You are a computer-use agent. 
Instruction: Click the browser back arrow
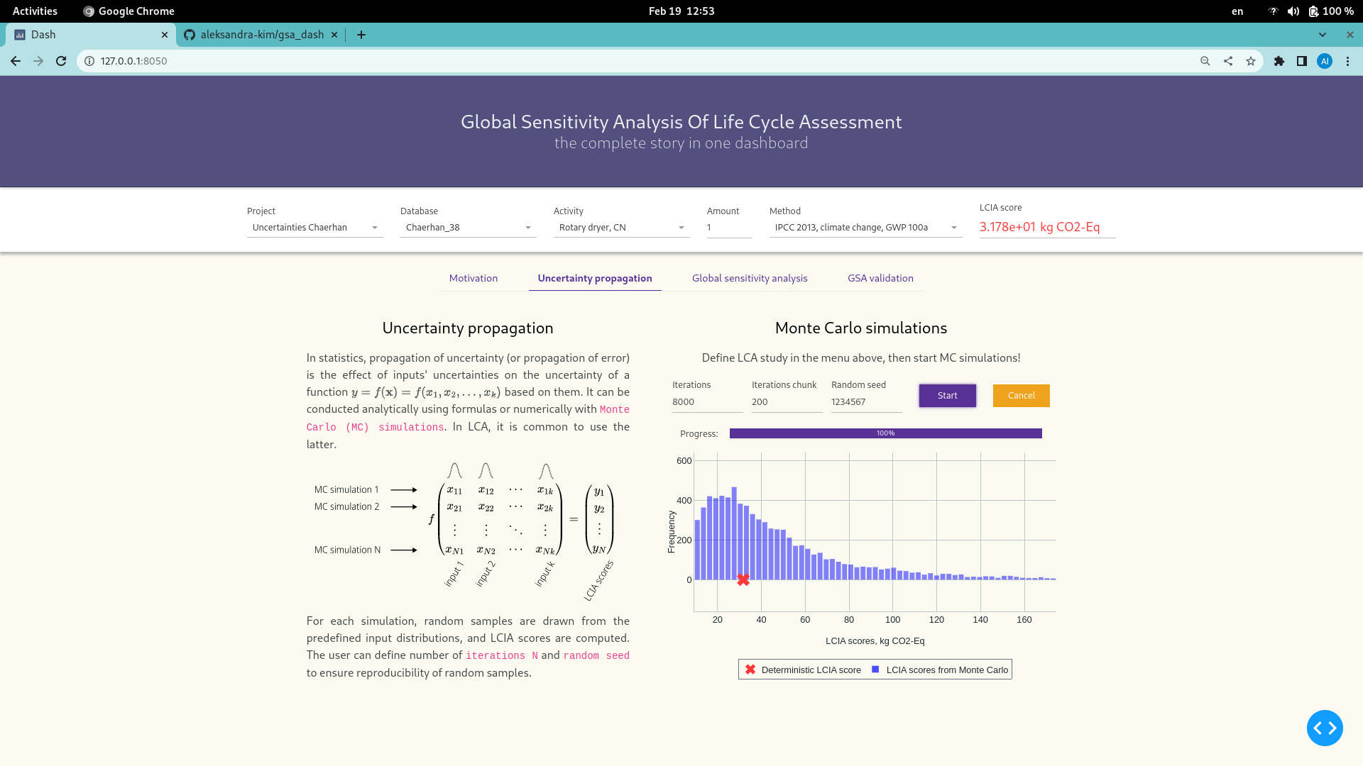pos(16,61)
